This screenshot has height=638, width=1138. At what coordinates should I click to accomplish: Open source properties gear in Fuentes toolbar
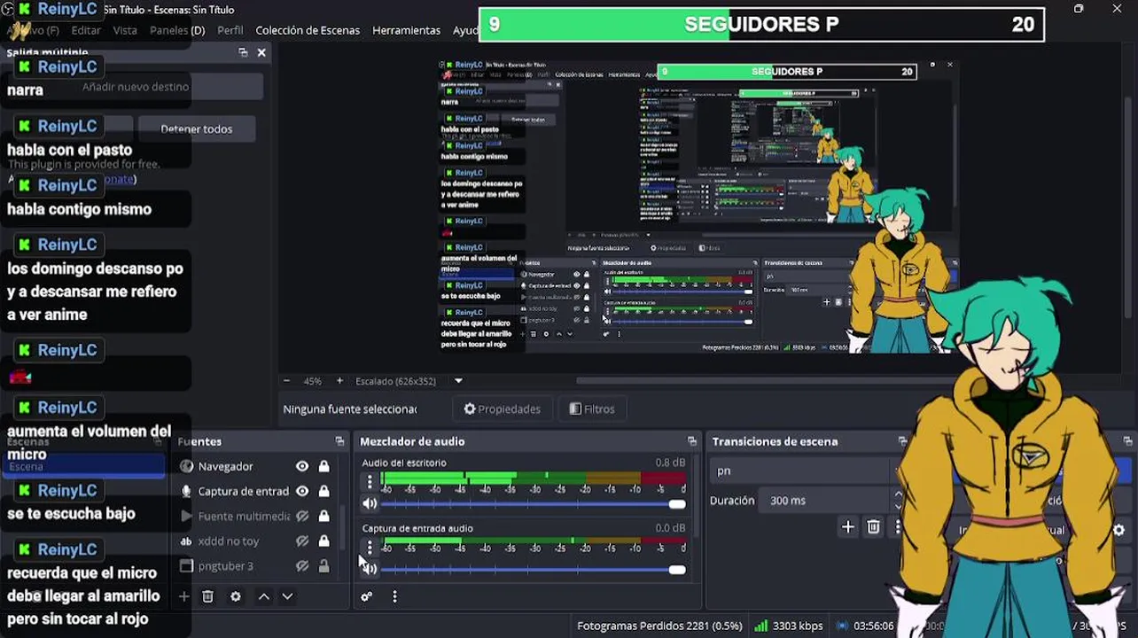pyautogui.click(x=236, y=596)
